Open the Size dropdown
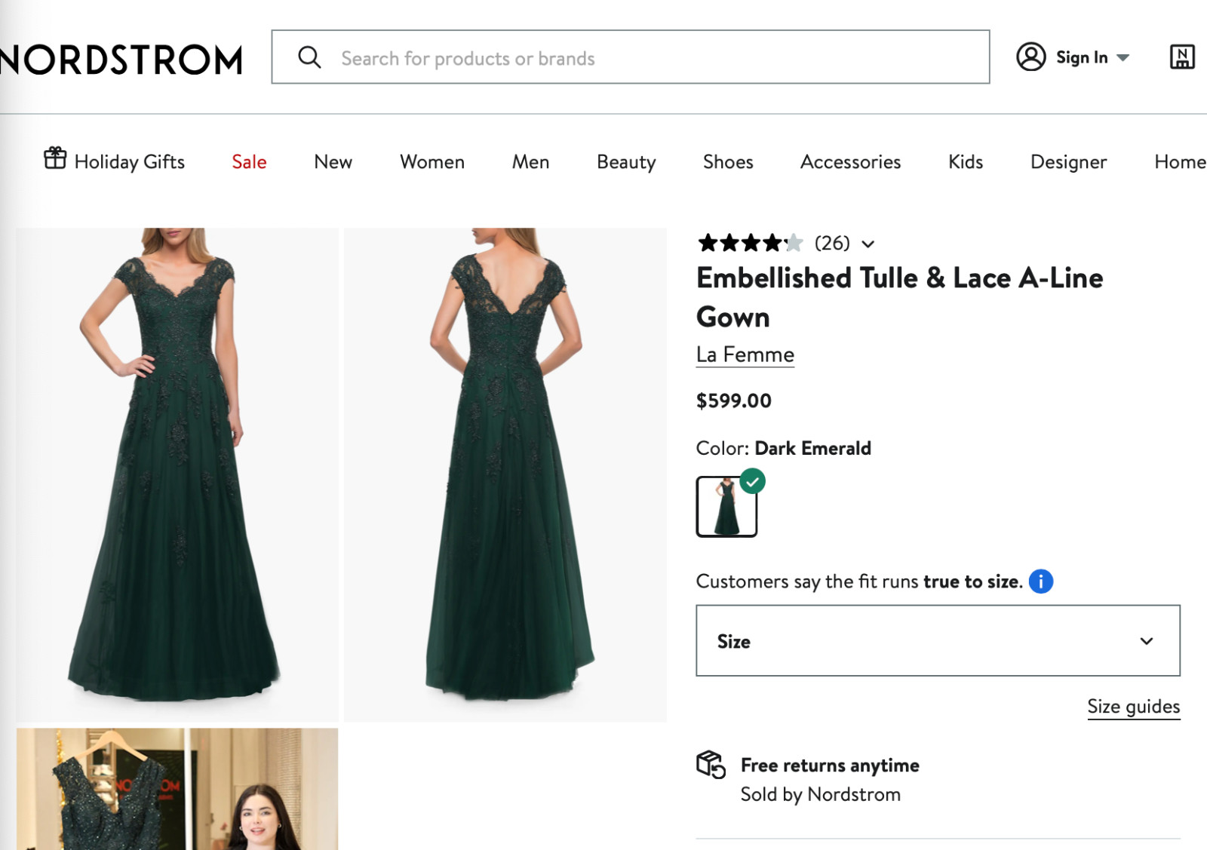 pyautogui.click(x=938, y=640)
